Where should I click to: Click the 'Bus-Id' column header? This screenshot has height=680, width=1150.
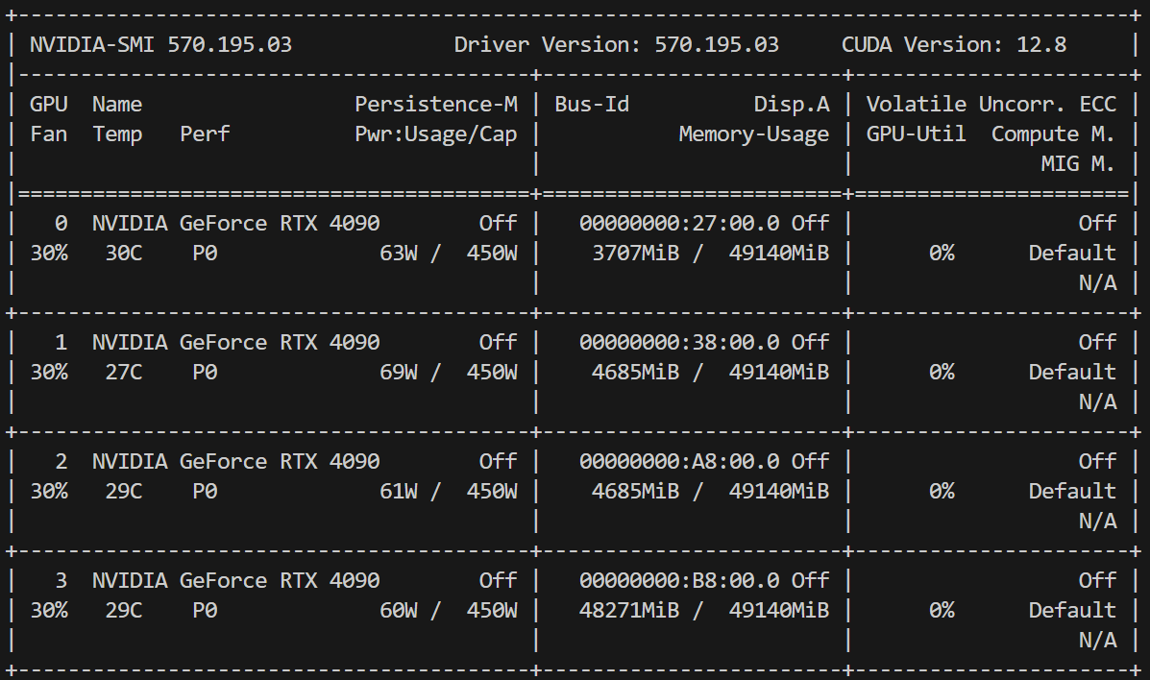(x=592, y=104)
